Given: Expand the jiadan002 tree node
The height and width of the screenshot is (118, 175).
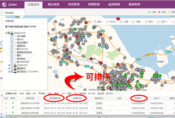Looking at the screenshot, I should (x=9, y=65).
